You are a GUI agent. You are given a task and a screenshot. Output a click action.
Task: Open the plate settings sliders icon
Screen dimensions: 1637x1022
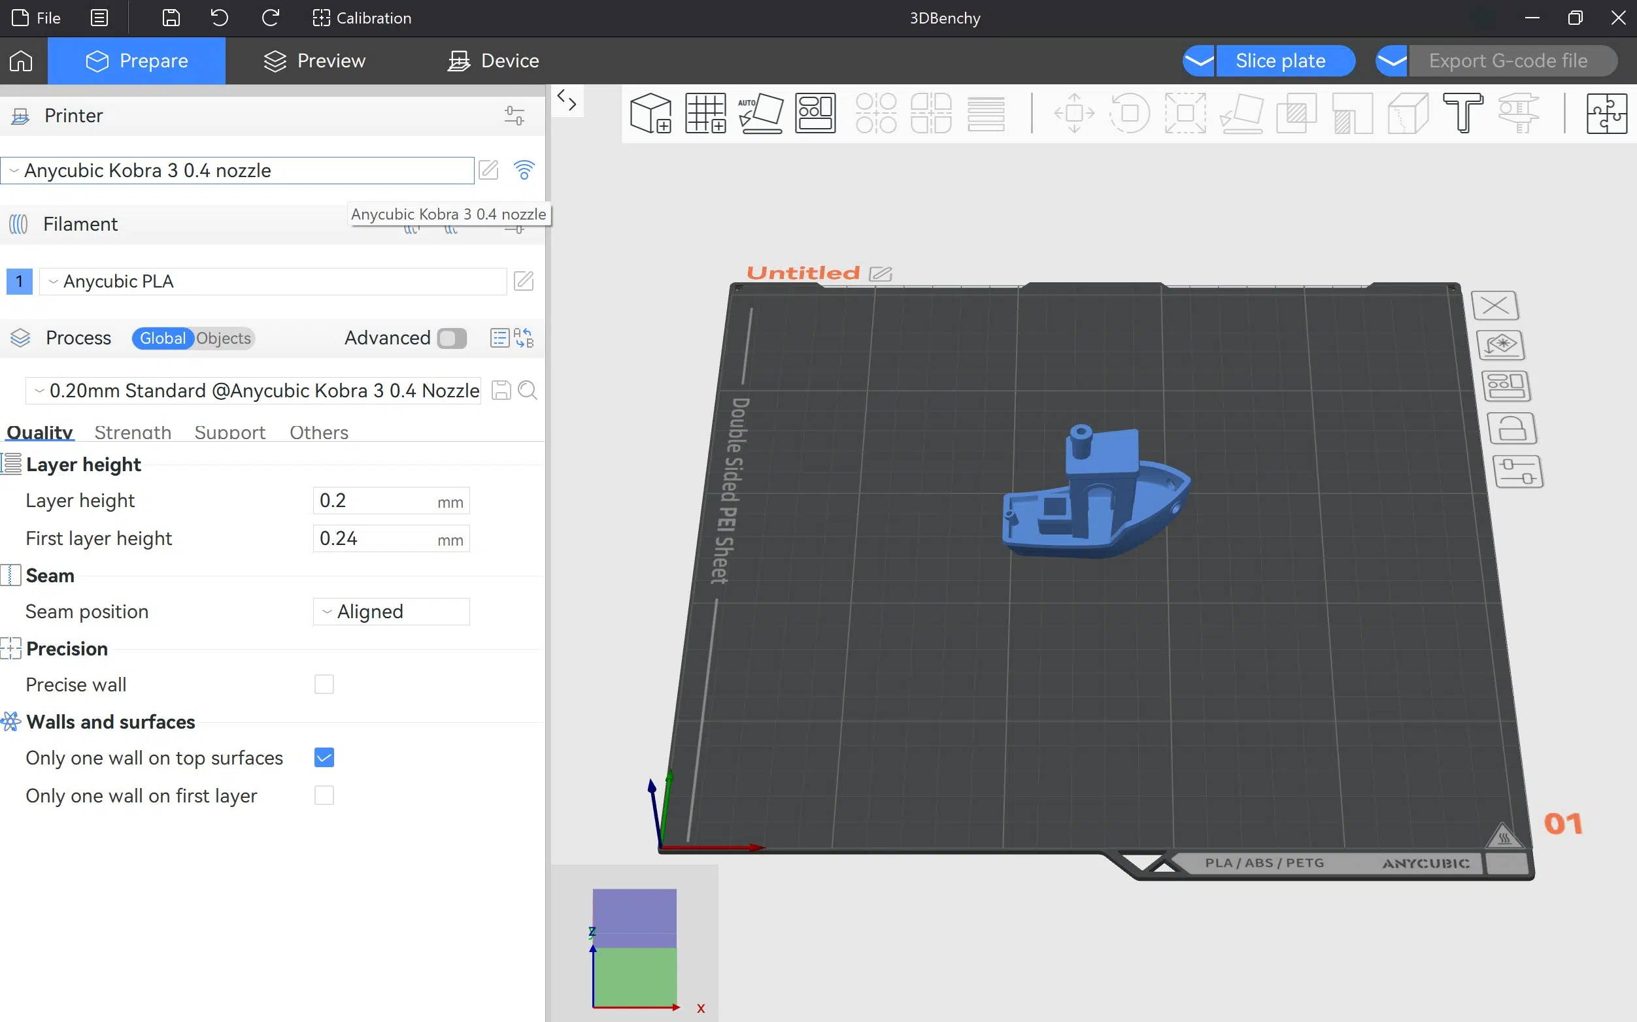pos(1518,471)
